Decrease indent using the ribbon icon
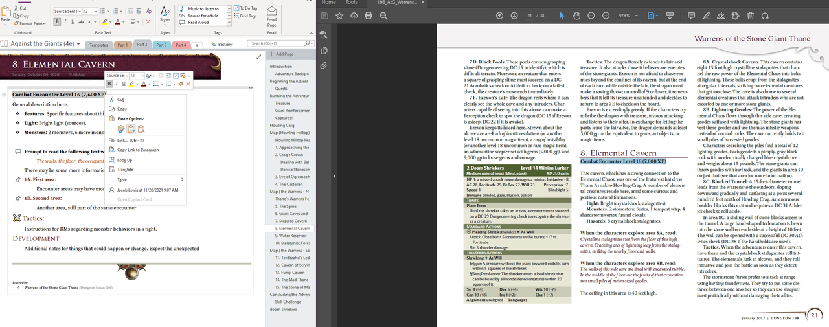Image resolution: width=829 pixels, height=327 pixels. [x=131, y=11]
